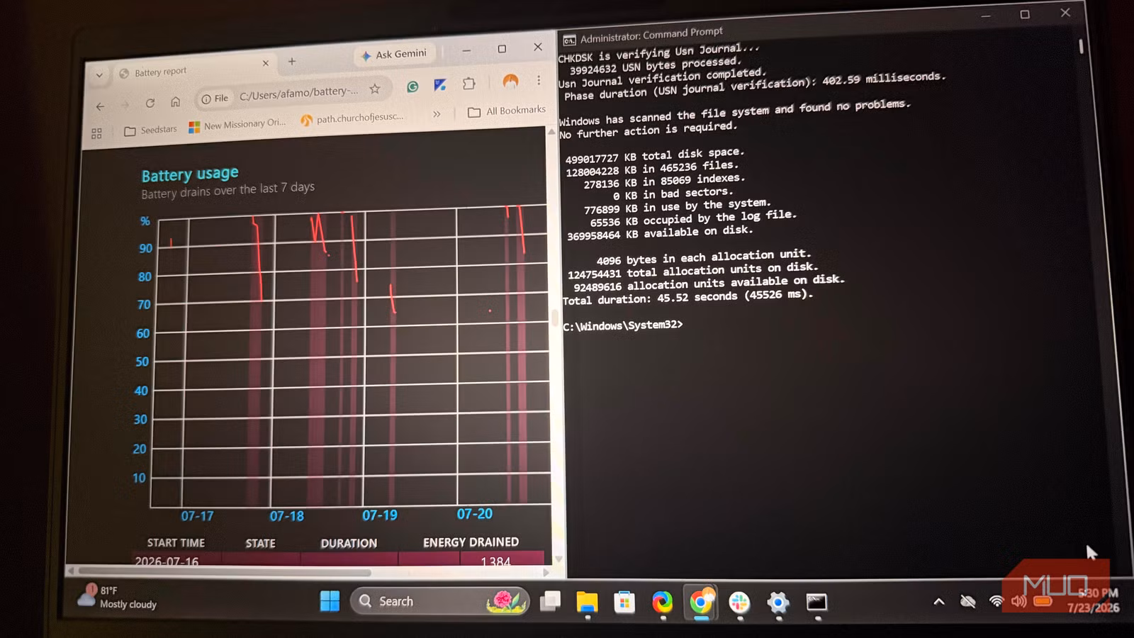Close the Battery report tab
This screenshot has height=638, width=1134.
point(266,63)
